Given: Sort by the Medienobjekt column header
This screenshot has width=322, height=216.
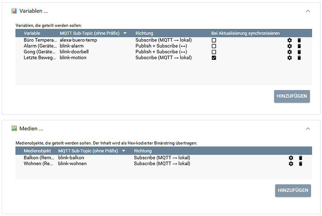Looking at the screenshot, I should pyautogui.click(x=37, y=151).
